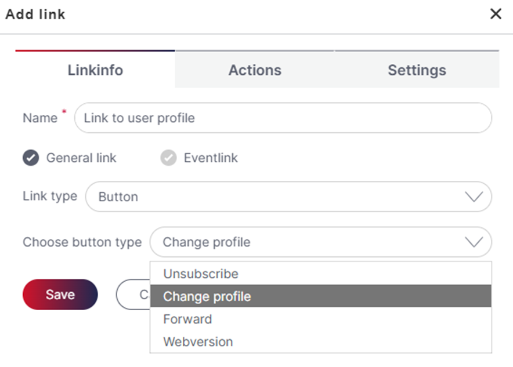The width and height of the screenshot is (513, 367).
Task: Click the 'Eventlink' text label
Action: click(x=211, y=158)
